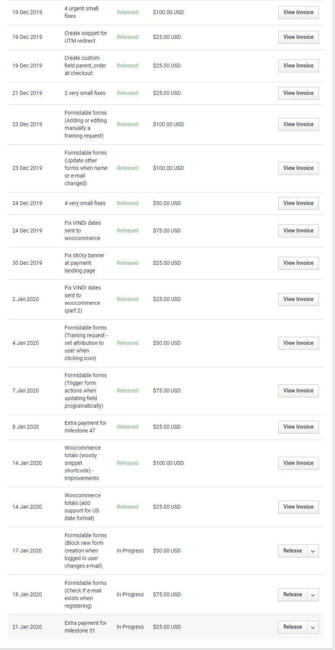Screen dimensions: 335x650
Task: View invoice for UTM redirect snippet
Action: (x=298, y=37)
